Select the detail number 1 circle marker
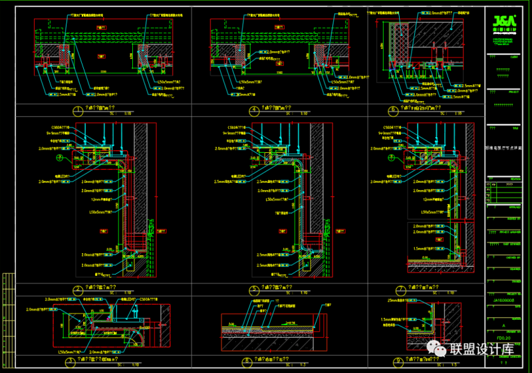The height and width of the screenshot is (373, 532). 78,110
